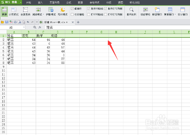Click Split Window (拆分窗口) icon
This screenshot has height=135, width=190.
click(x=182, y=10)
